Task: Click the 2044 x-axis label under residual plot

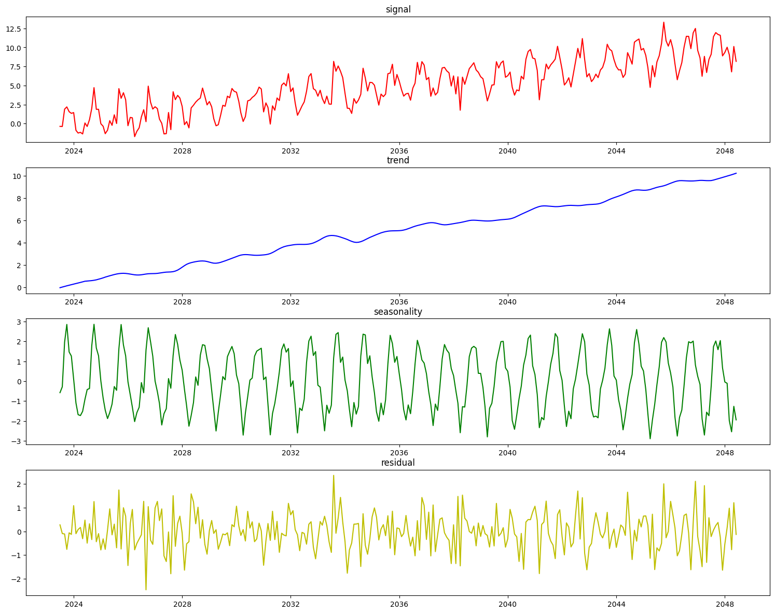Action: (x=616, y=604)
